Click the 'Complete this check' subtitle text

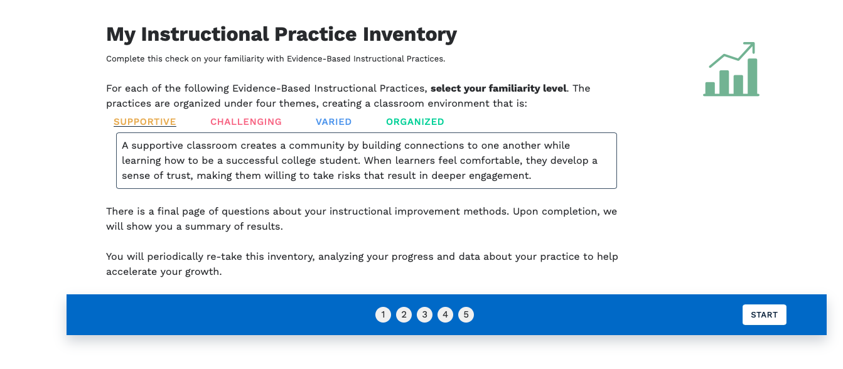pos(275,59)
